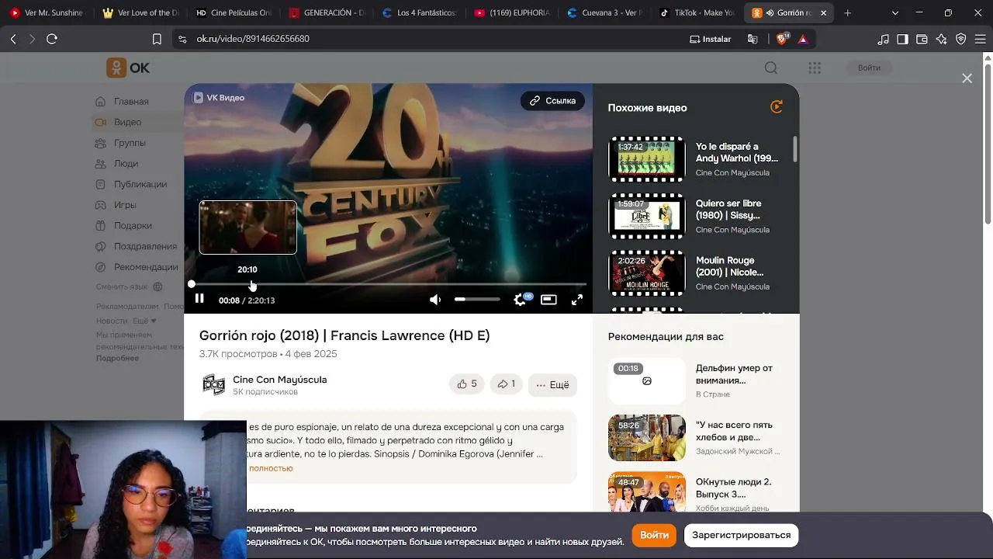Pause the video playback
993x559 pixels.
pos(199,299)
